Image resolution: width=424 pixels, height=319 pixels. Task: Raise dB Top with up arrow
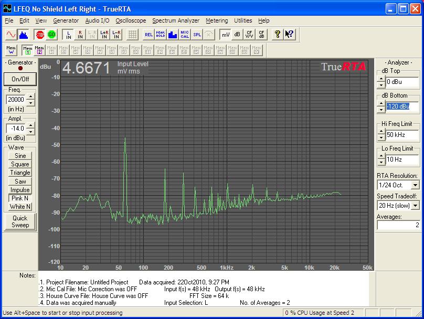point(381,79)
